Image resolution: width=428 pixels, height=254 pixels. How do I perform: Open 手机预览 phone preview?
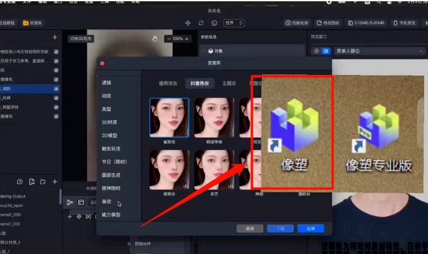[x=404, y=23]
